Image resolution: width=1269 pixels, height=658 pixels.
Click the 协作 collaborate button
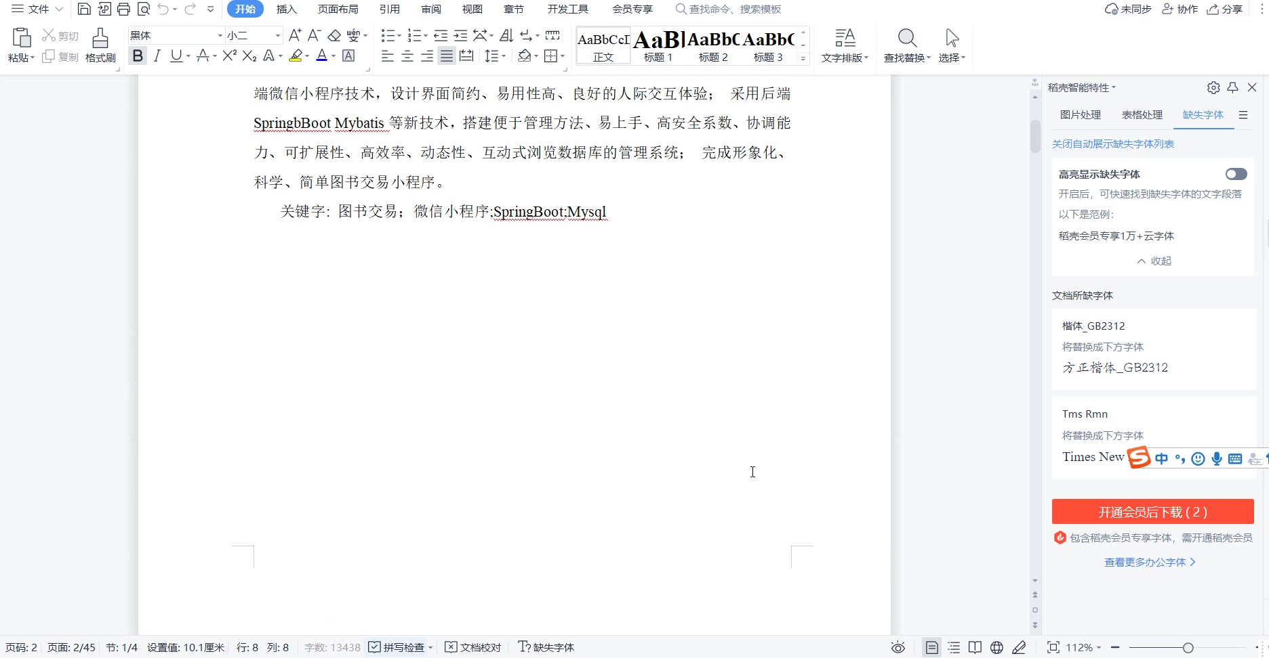coord(1180,9)
